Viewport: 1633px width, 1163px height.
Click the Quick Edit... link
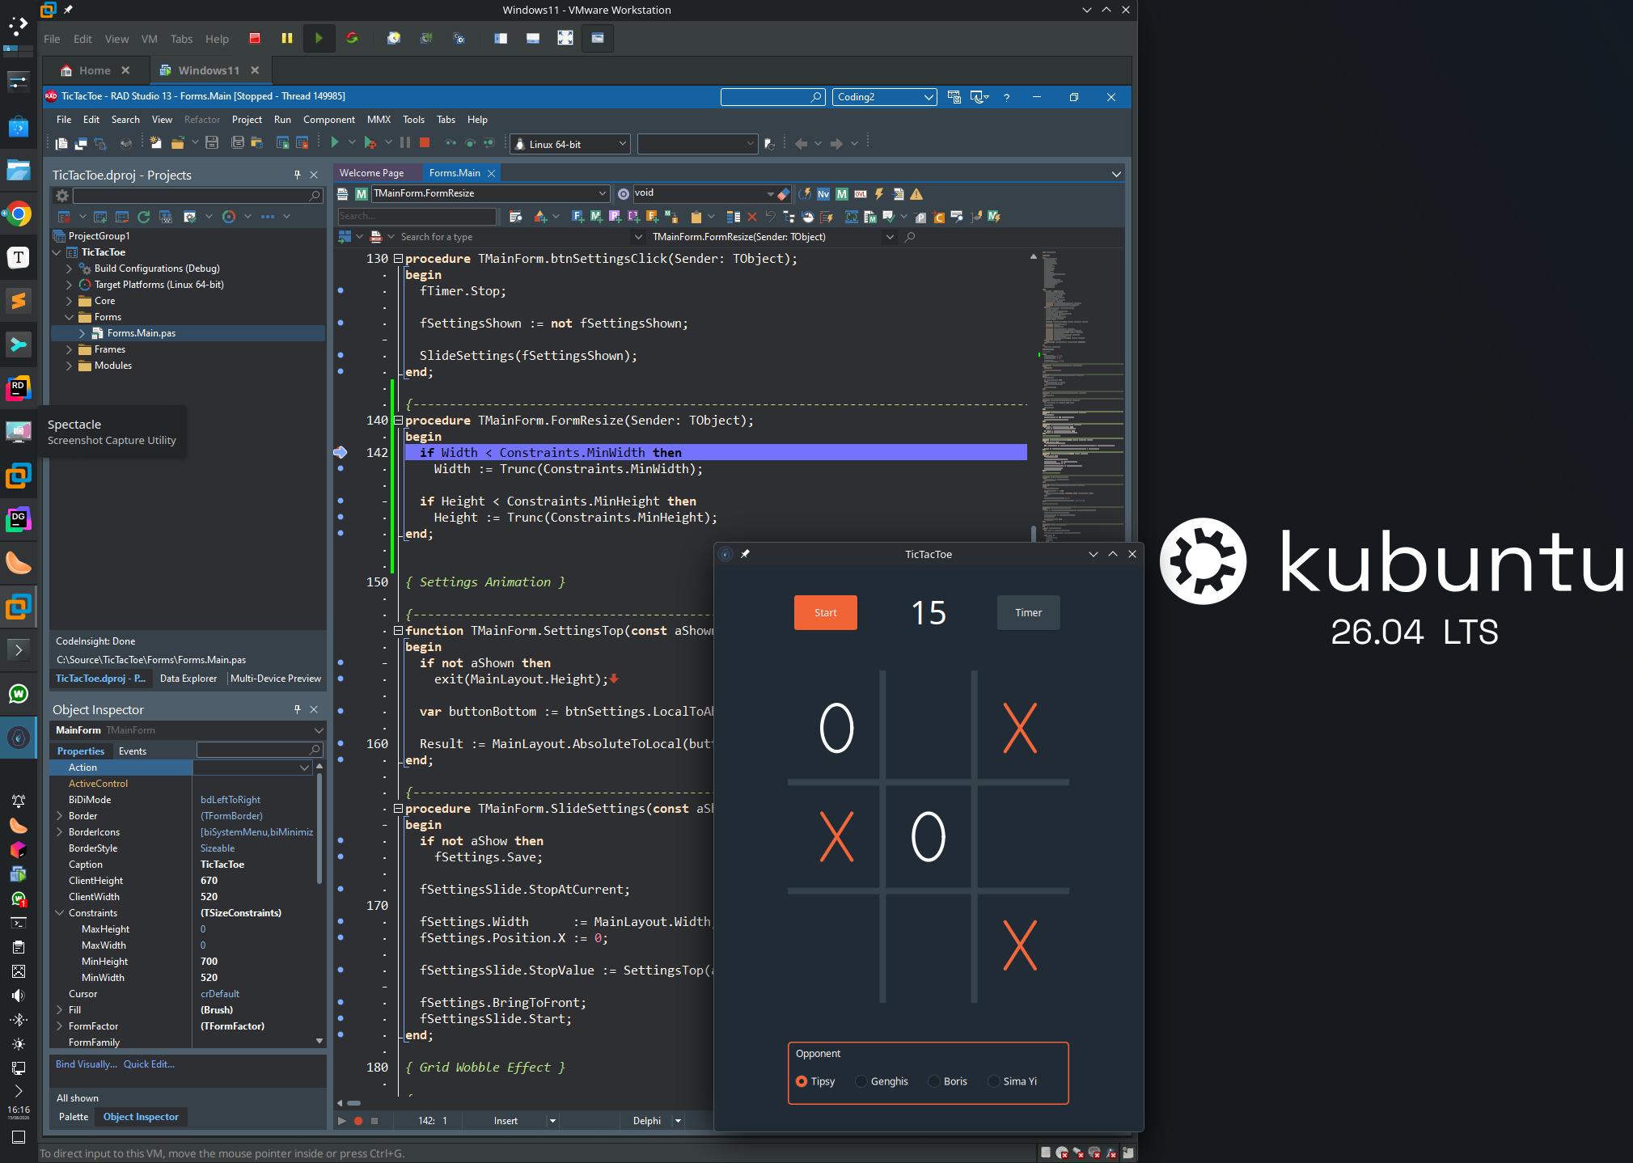tap(149, 1064)
